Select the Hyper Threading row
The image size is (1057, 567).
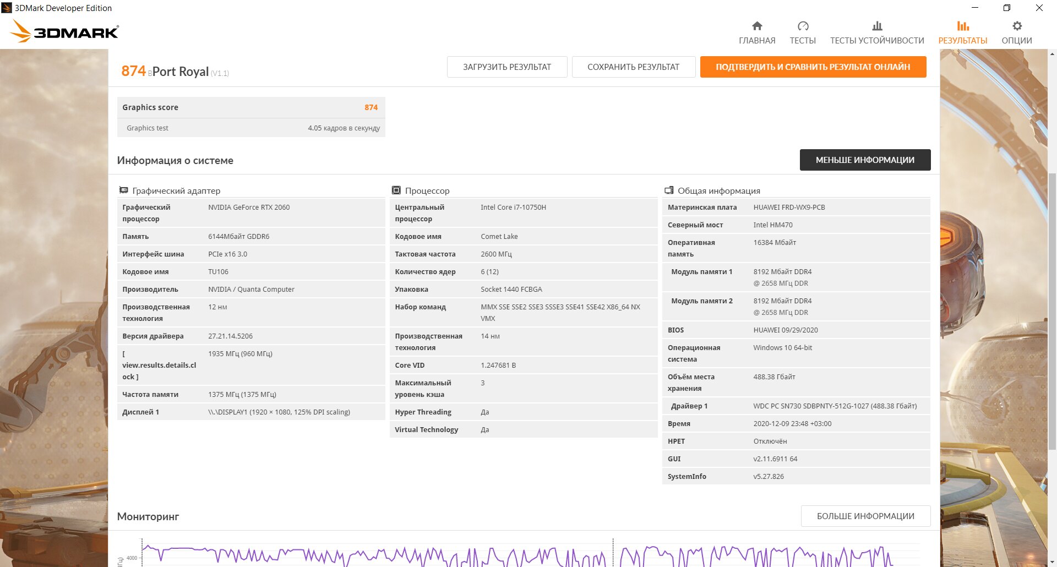coord(524,412)
